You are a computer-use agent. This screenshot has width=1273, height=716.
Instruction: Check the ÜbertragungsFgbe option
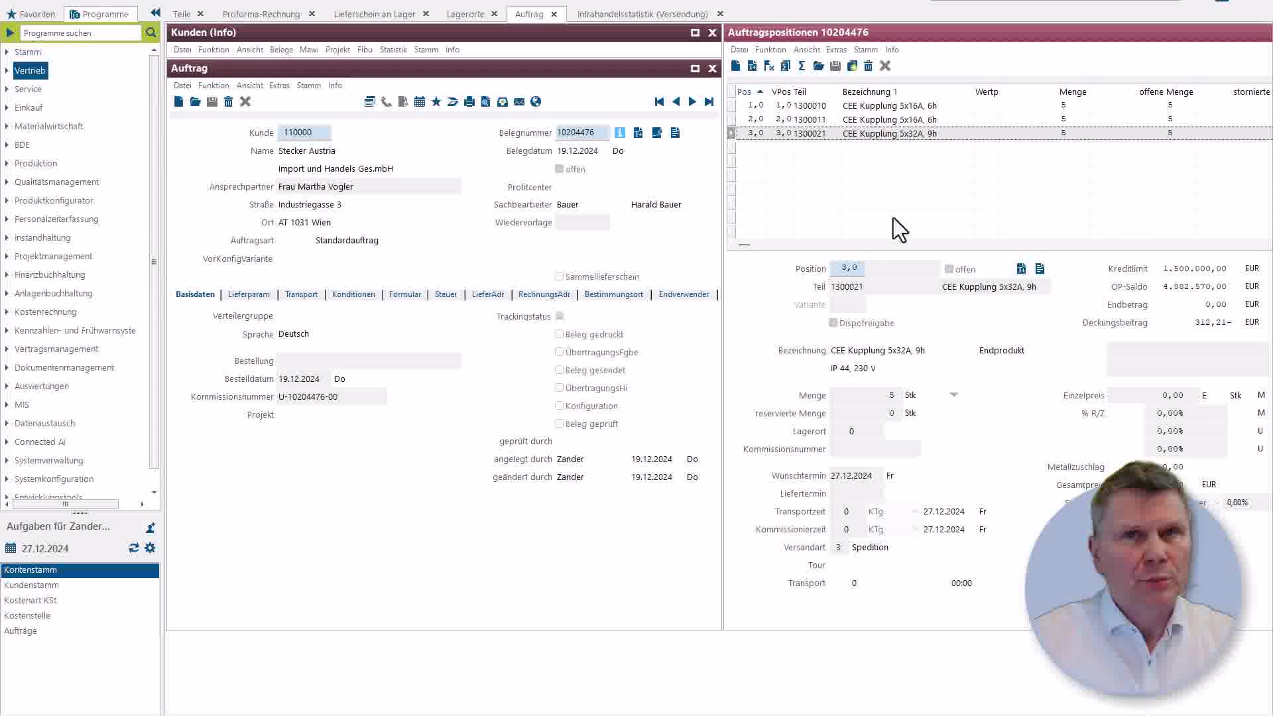pyautogui.click(x=560, y=352)
